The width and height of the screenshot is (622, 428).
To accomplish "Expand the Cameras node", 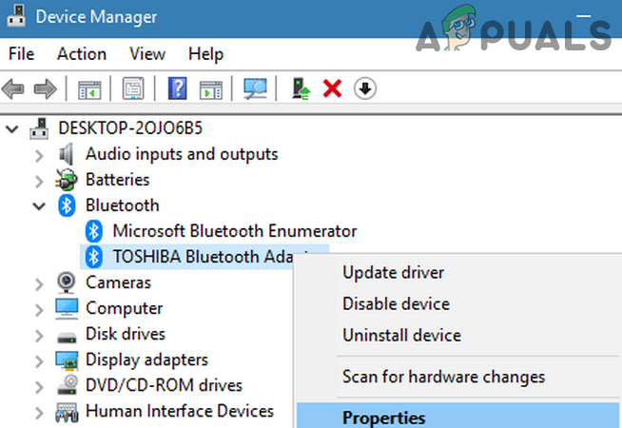I will [x=39, y=284].
